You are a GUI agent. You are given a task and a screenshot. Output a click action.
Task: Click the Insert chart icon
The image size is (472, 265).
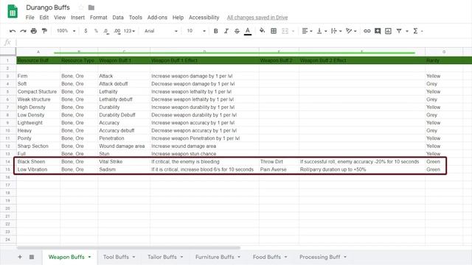389,31
